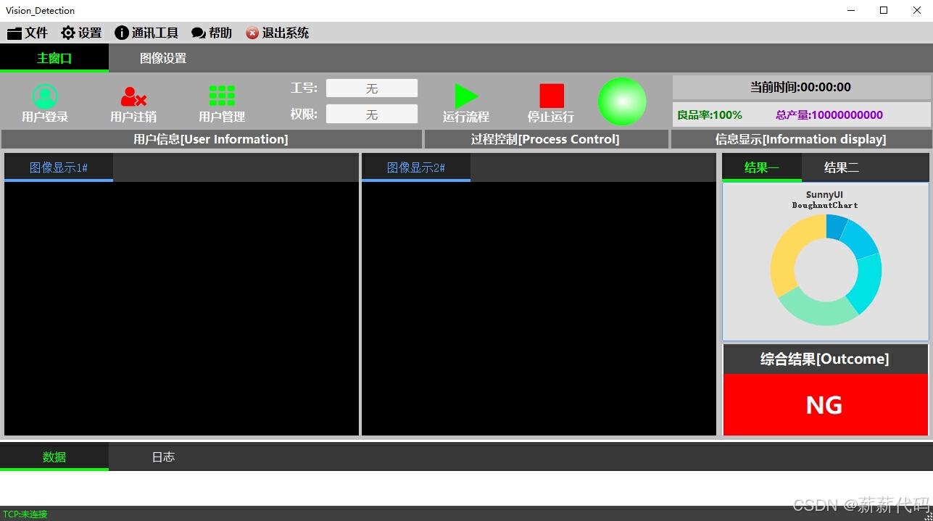The image size is (933, 521).
Task: Open the 设置 settings menu
Action: 80,32
